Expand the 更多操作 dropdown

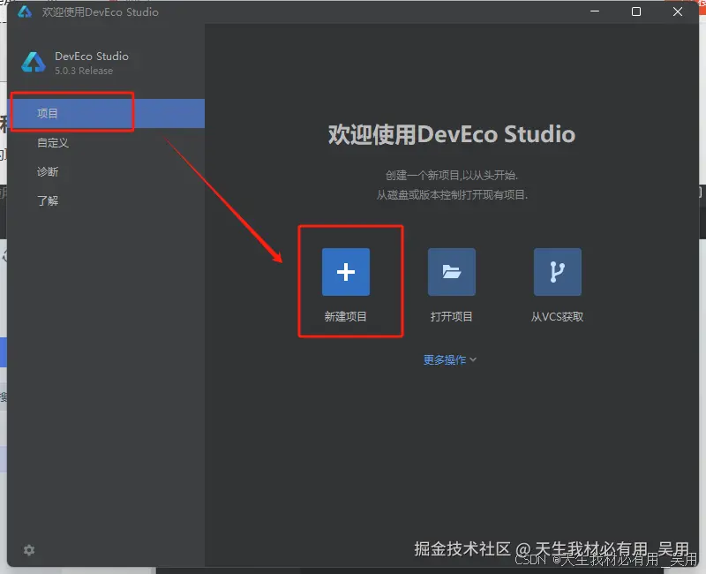450,359
